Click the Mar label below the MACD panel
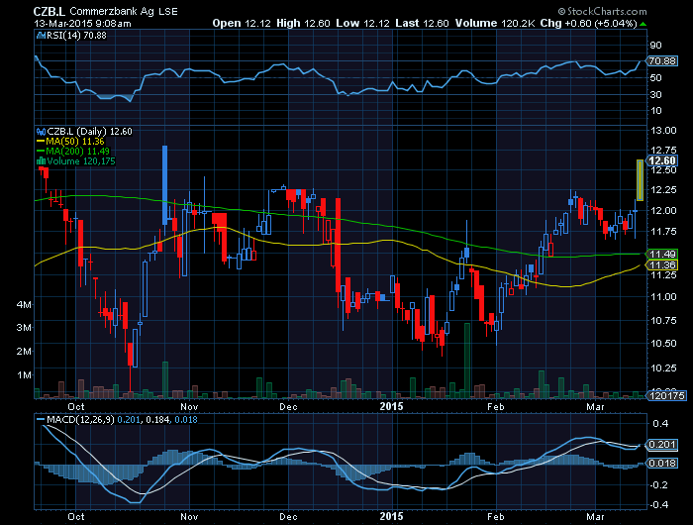 tap(595, 517)
